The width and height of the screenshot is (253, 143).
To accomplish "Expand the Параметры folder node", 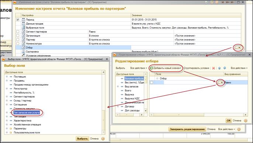I will tap(7, 129).
